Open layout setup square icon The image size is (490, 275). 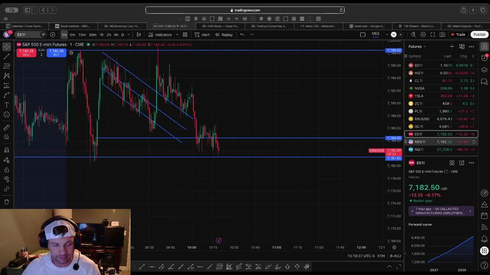[x=363, y=35]
